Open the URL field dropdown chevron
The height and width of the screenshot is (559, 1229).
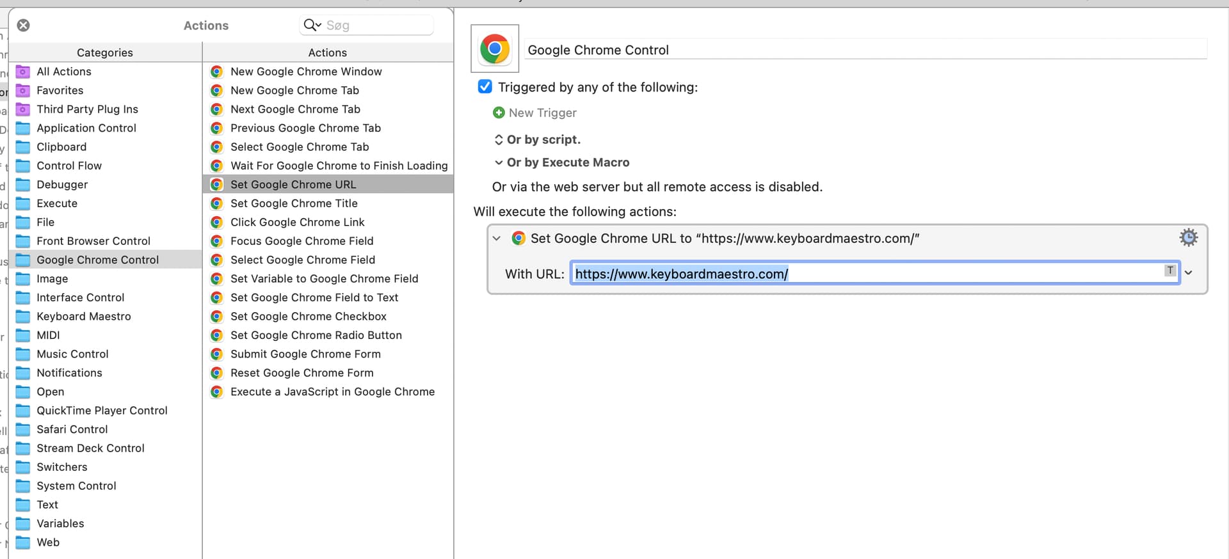coord(1189,272)
